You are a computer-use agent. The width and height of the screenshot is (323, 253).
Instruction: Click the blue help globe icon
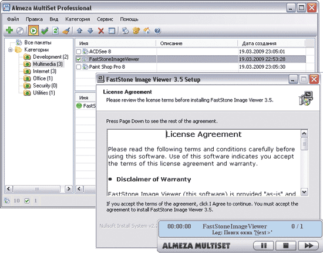tap(157, 31)
